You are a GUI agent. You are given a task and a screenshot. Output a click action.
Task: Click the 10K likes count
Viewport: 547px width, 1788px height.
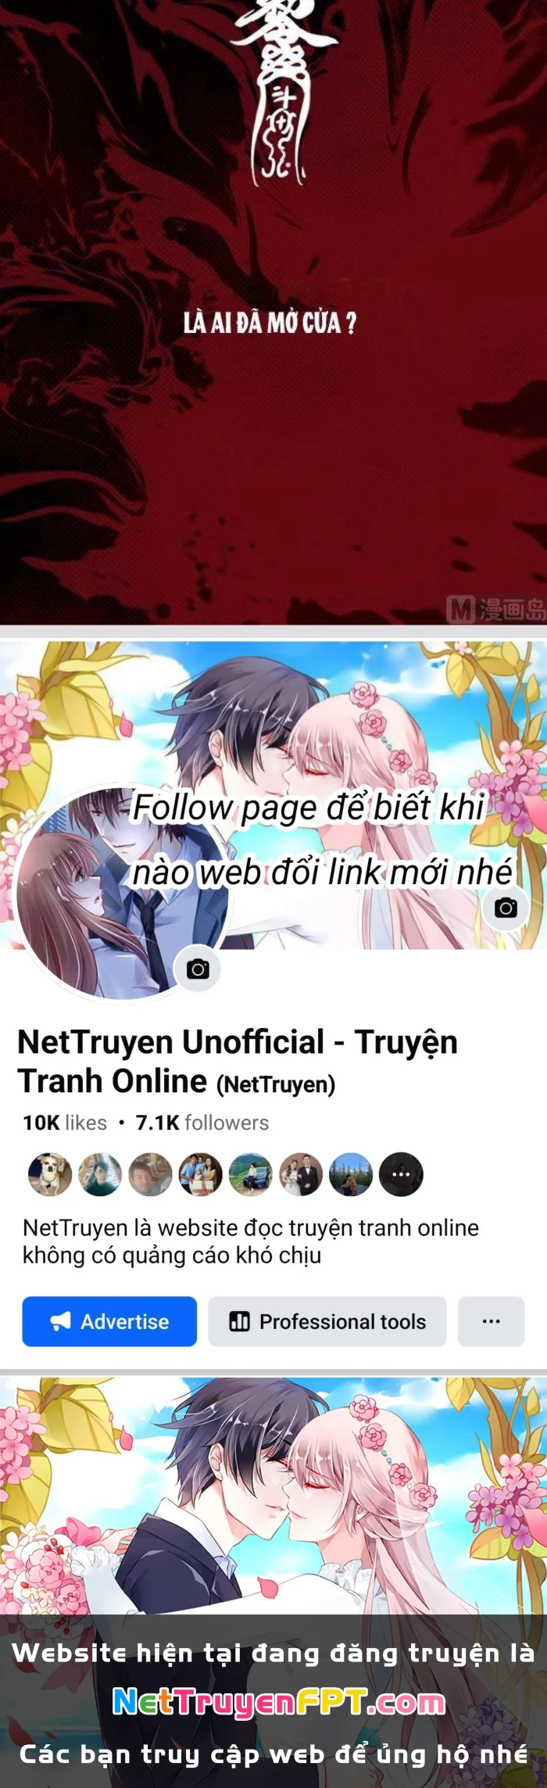(x=65, y=1123)
